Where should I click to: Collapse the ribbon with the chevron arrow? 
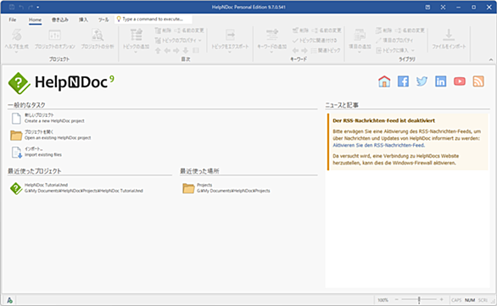491,59
